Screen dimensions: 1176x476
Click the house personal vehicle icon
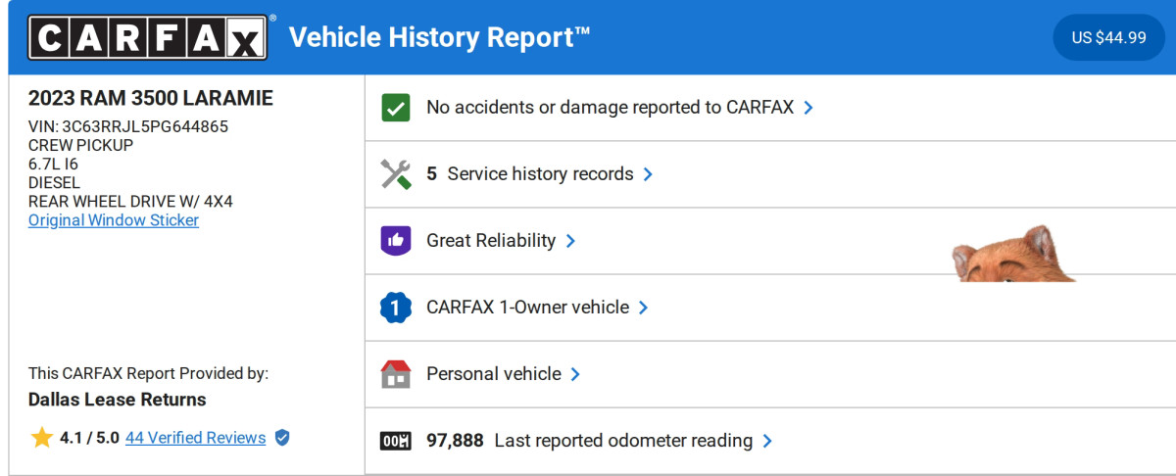click(396, 374)
